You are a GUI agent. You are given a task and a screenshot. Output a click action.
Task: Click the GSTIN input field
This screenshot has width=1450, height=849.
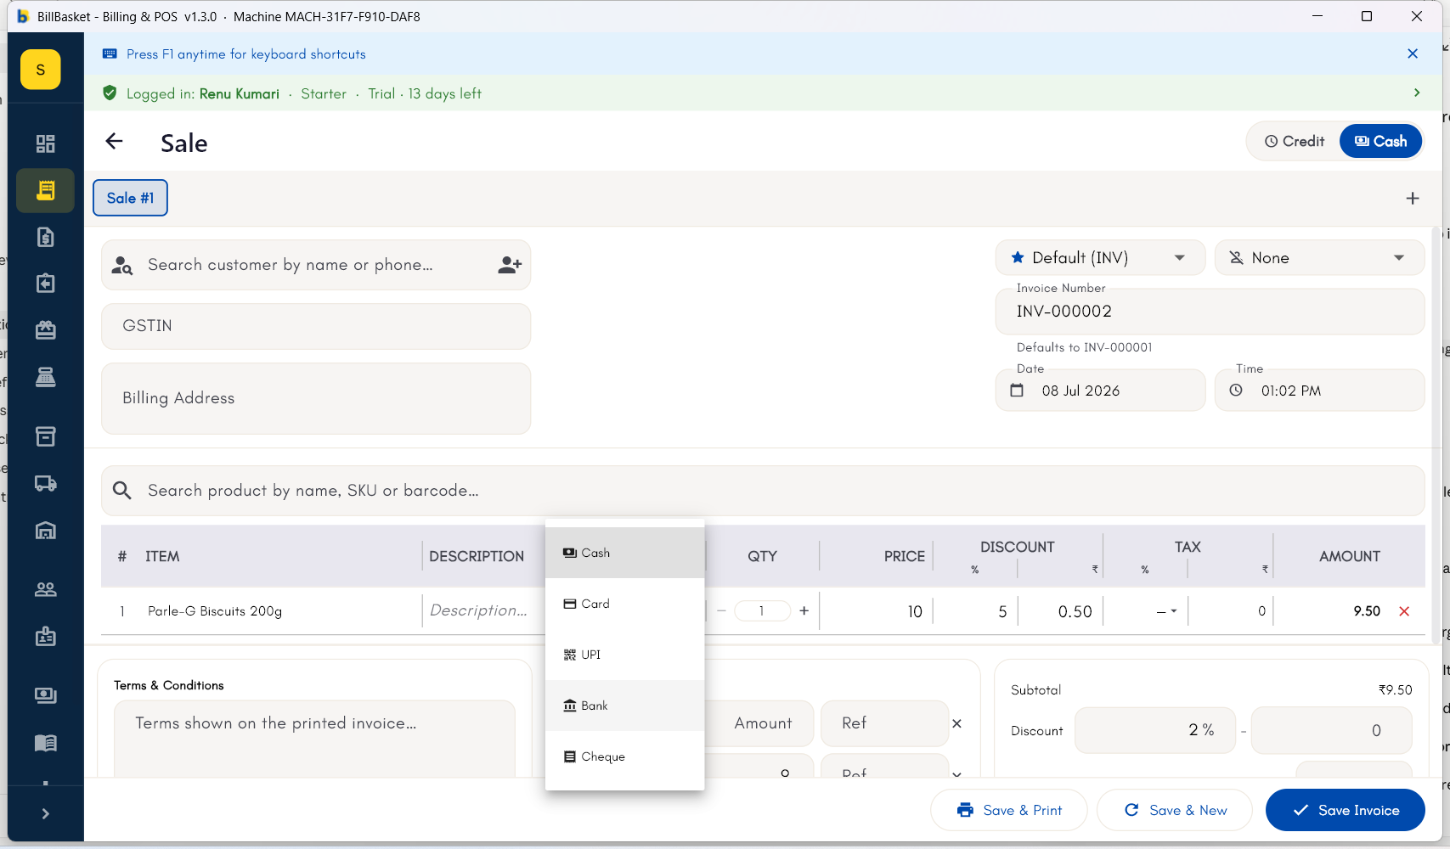[x=316, y=326]
